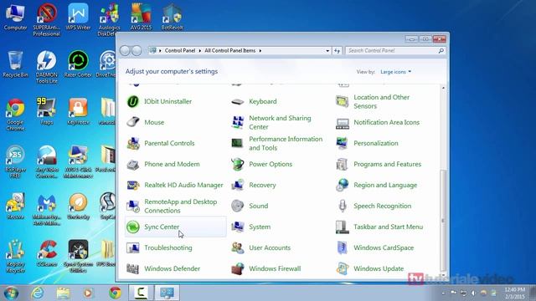Show hidden tray icons arrow
This screenshot has width=536, height=301.
(443, 293)
